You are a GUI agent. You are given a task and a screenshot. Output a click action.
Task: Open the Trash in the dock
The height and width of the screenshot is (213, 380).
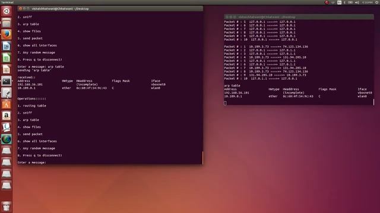pos(7,206)
